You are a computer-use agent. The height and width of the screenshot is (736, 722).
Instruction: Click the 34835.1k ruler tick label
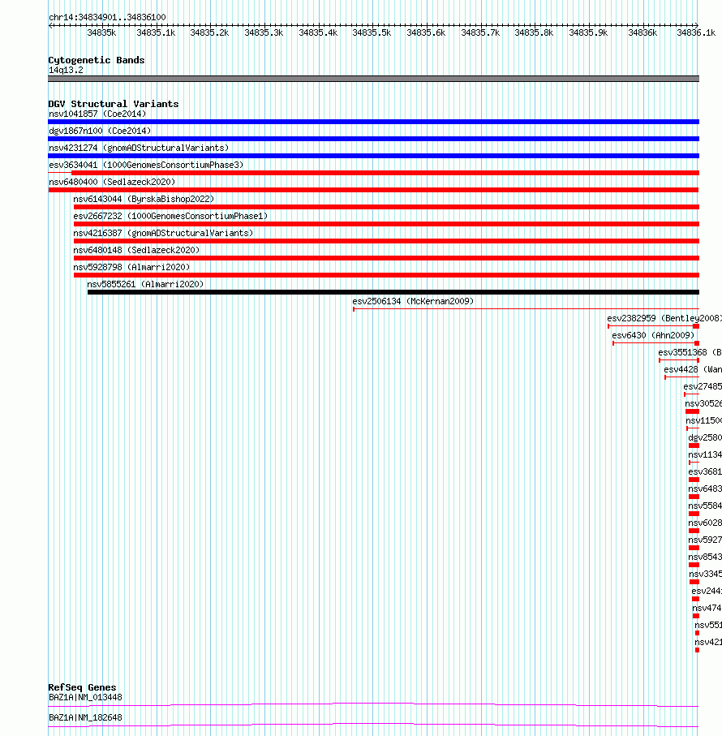click(156, 32)
